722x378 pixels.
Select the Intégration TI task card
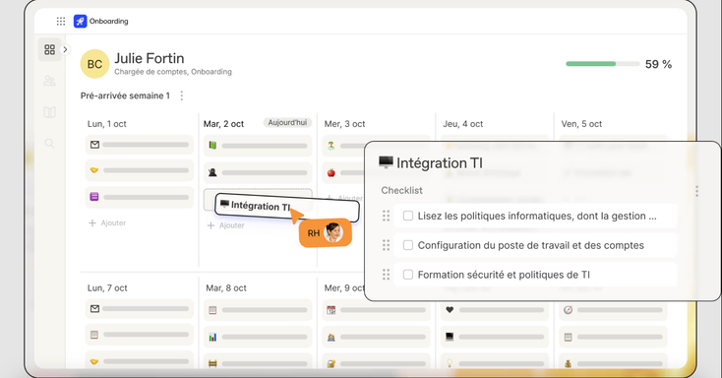point(286,208)
